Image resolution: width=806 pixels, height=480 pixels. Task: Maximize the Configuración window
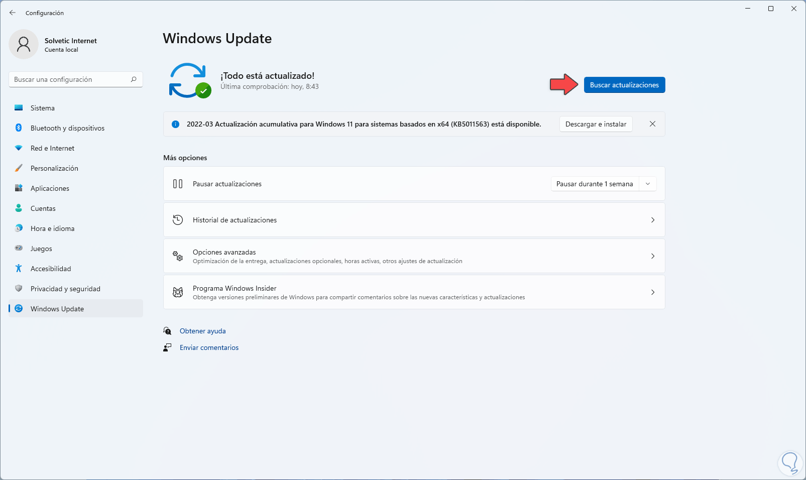(x=771, y=9)
